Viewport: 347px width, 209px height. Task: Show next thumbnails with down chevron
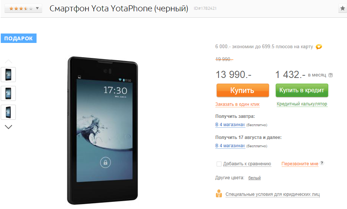8,127
